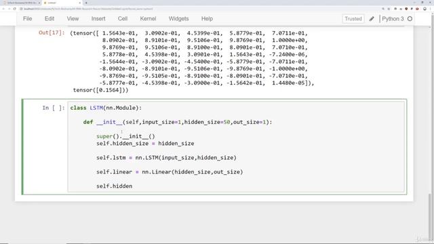Open the File menu

click(27, 19)
